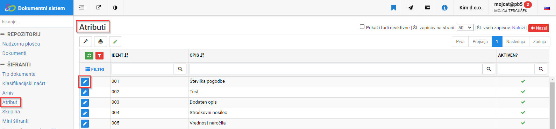Enable Prikaži tudi neaktivne checkbox
The height and width of the screenshot is (129, 556).
362,27
